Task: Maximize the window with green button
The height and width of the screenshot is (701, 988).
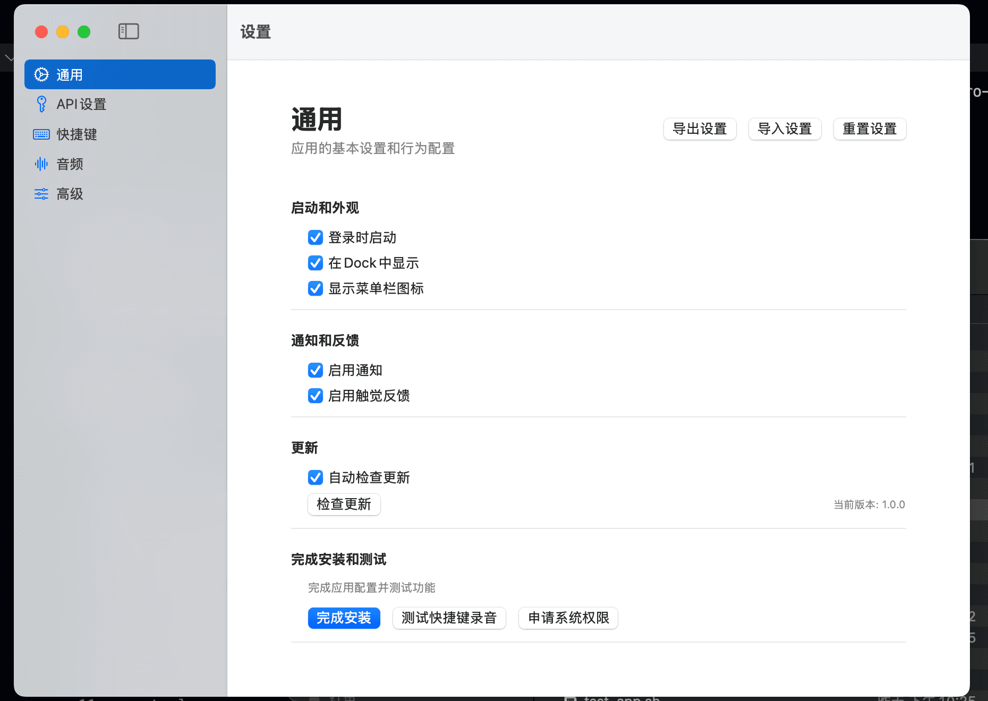Action: pos(84,32)
